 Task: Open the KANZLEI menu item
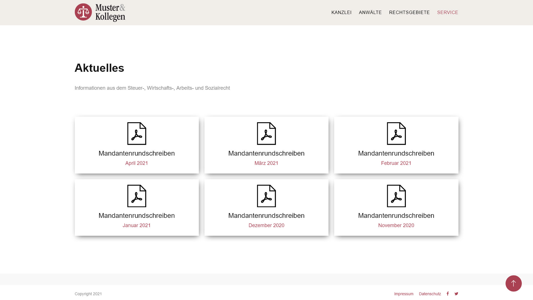pyautogui.click(x=341, y=12)
